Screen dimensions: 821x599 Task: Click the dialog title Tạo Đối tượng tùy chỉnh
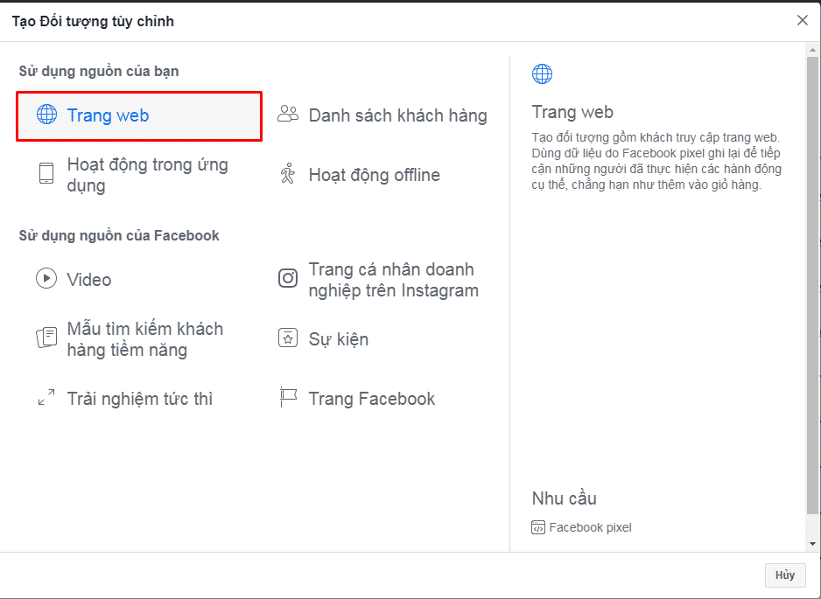(93, 22)
